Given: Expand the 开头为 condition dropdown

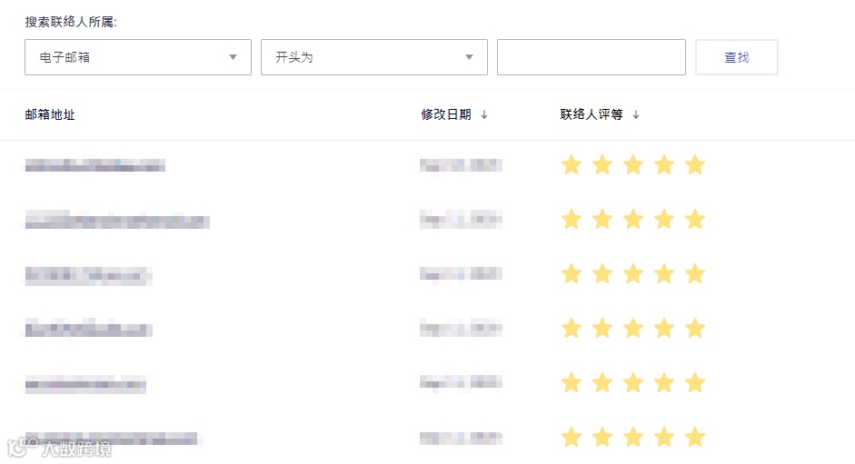Looking at the screenshot, I should point(373,57).
